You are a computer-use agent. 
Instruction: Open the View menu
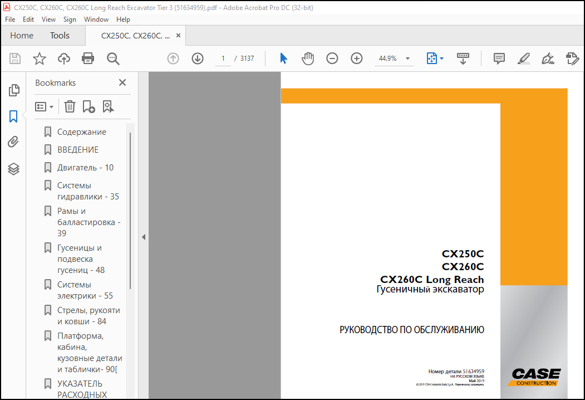pyautogui.click(x=48, y=19)
